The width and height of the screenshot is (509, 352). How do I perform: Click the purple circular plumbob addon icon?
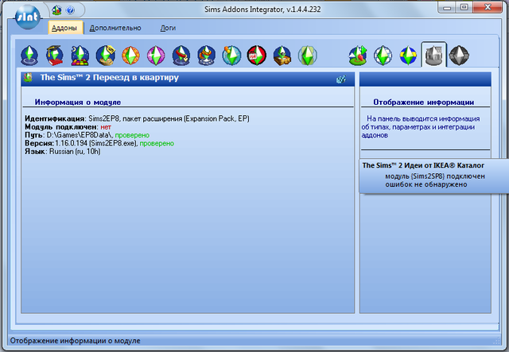click(156, 55)
